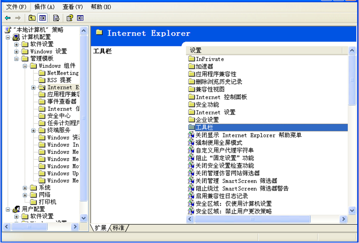This screenshot has width=359, height=243.
Task: Select the 关闭安全设置检查功能 policy item
Action: coord(224,165)
